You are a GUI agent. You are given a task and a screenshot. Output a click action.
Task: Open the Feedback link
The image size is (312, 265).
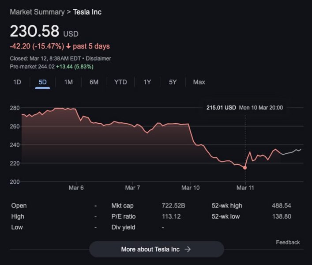pos(288,242)
